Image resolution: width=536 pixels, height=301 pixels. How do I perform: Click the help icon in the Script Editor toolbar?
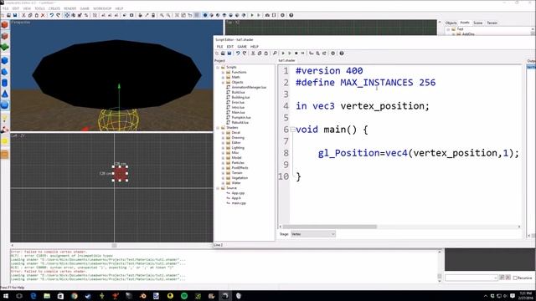coord(342,54)
